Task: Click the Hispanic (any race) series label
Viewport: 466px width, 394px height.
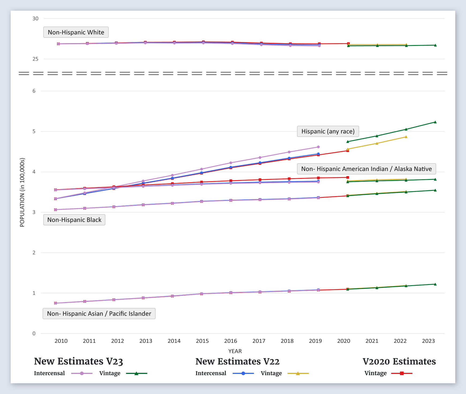Action: coord(328,131)
